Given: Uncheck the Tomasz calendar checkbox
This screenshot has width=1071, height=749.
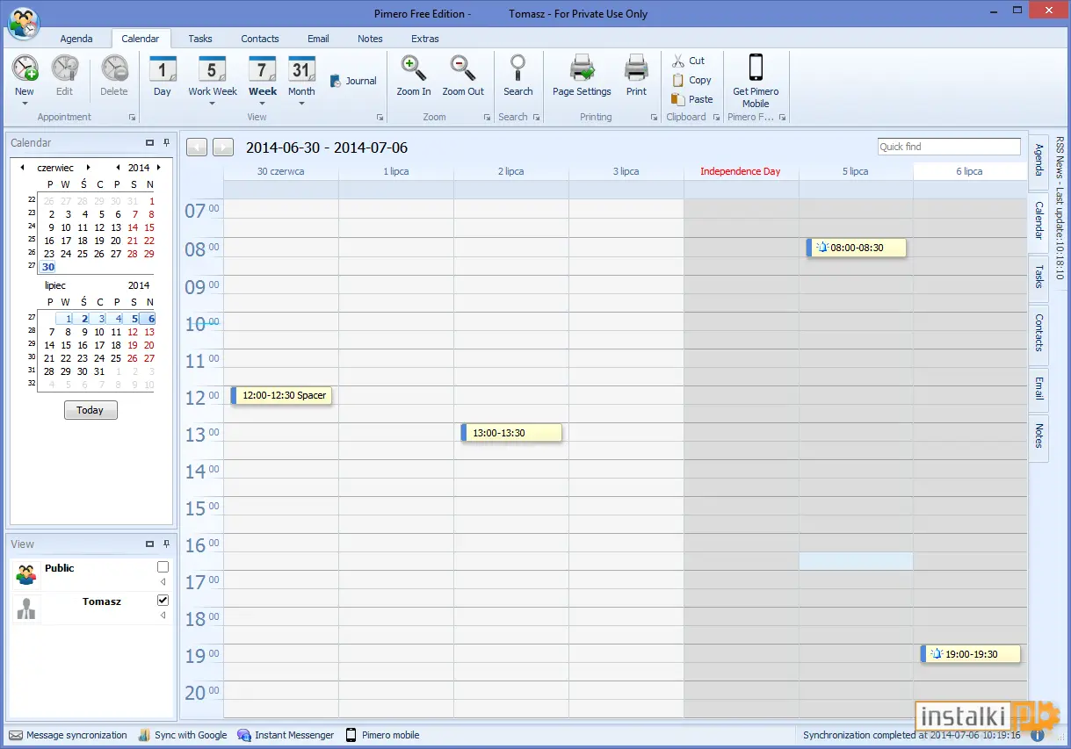Looking at the screenshot, I should point(163,601).
